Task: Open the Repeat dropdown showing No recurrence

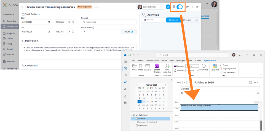Action: click(109, 22)
